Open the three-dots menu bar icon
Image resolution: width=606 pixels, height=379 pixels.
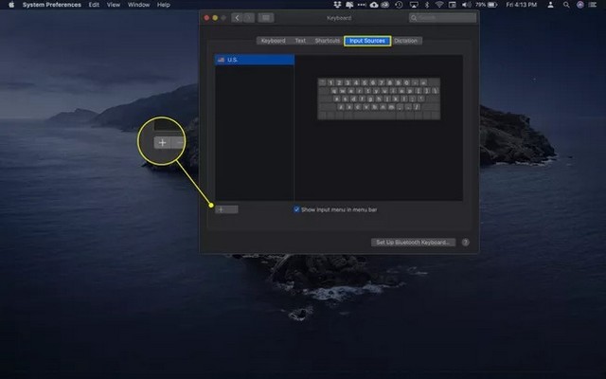[362, 5]
